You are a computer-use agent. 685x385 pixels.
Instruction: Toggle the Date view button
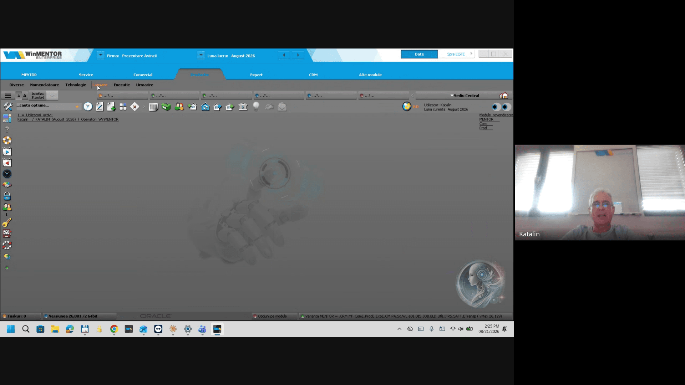tap(419, 54)
